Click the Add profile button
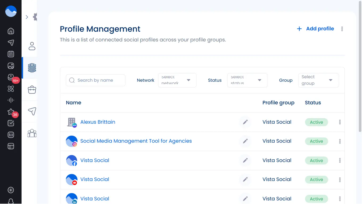Viewport: 362px width, 204px height. click(315, 29)
